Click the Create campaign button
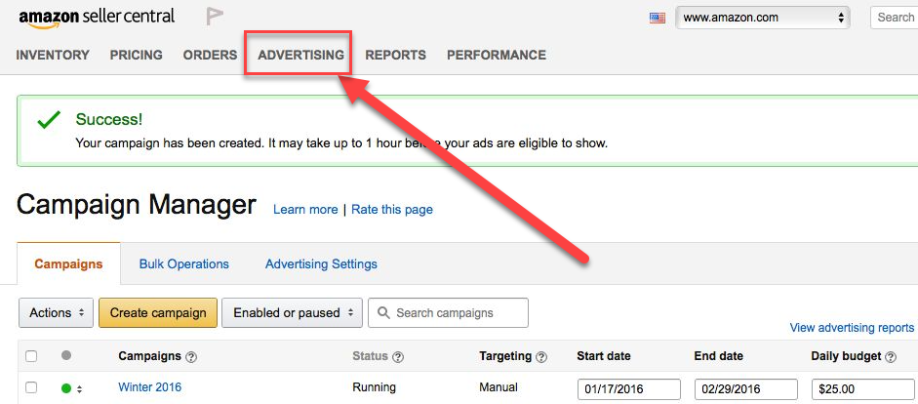 click(x=158, y=312)
